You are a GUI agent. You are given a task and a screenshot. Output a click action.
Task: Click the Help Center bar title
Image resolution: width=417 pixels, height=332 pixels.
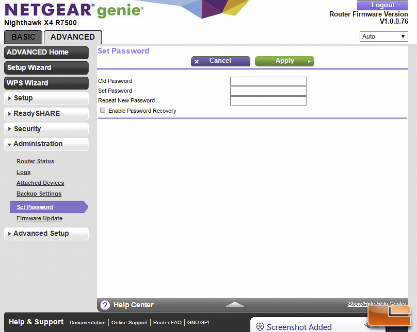point(134,305)
